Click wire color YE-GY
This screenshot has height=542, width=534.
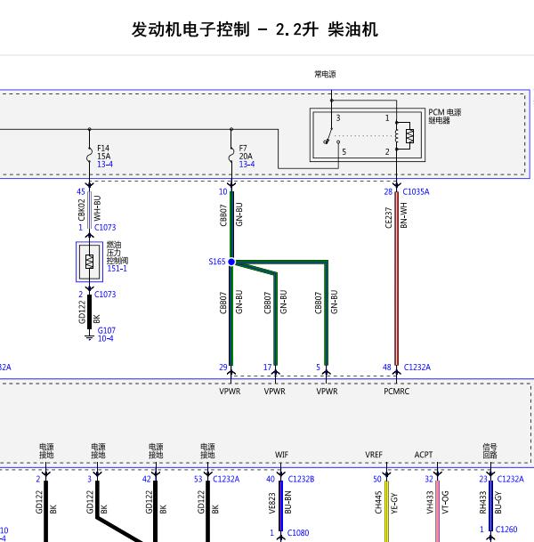click(x=394, y=504)
